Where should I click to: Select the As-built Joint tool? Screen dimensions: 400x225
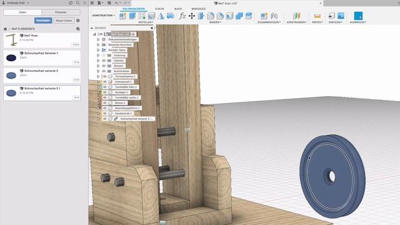(x=274, y=16)
